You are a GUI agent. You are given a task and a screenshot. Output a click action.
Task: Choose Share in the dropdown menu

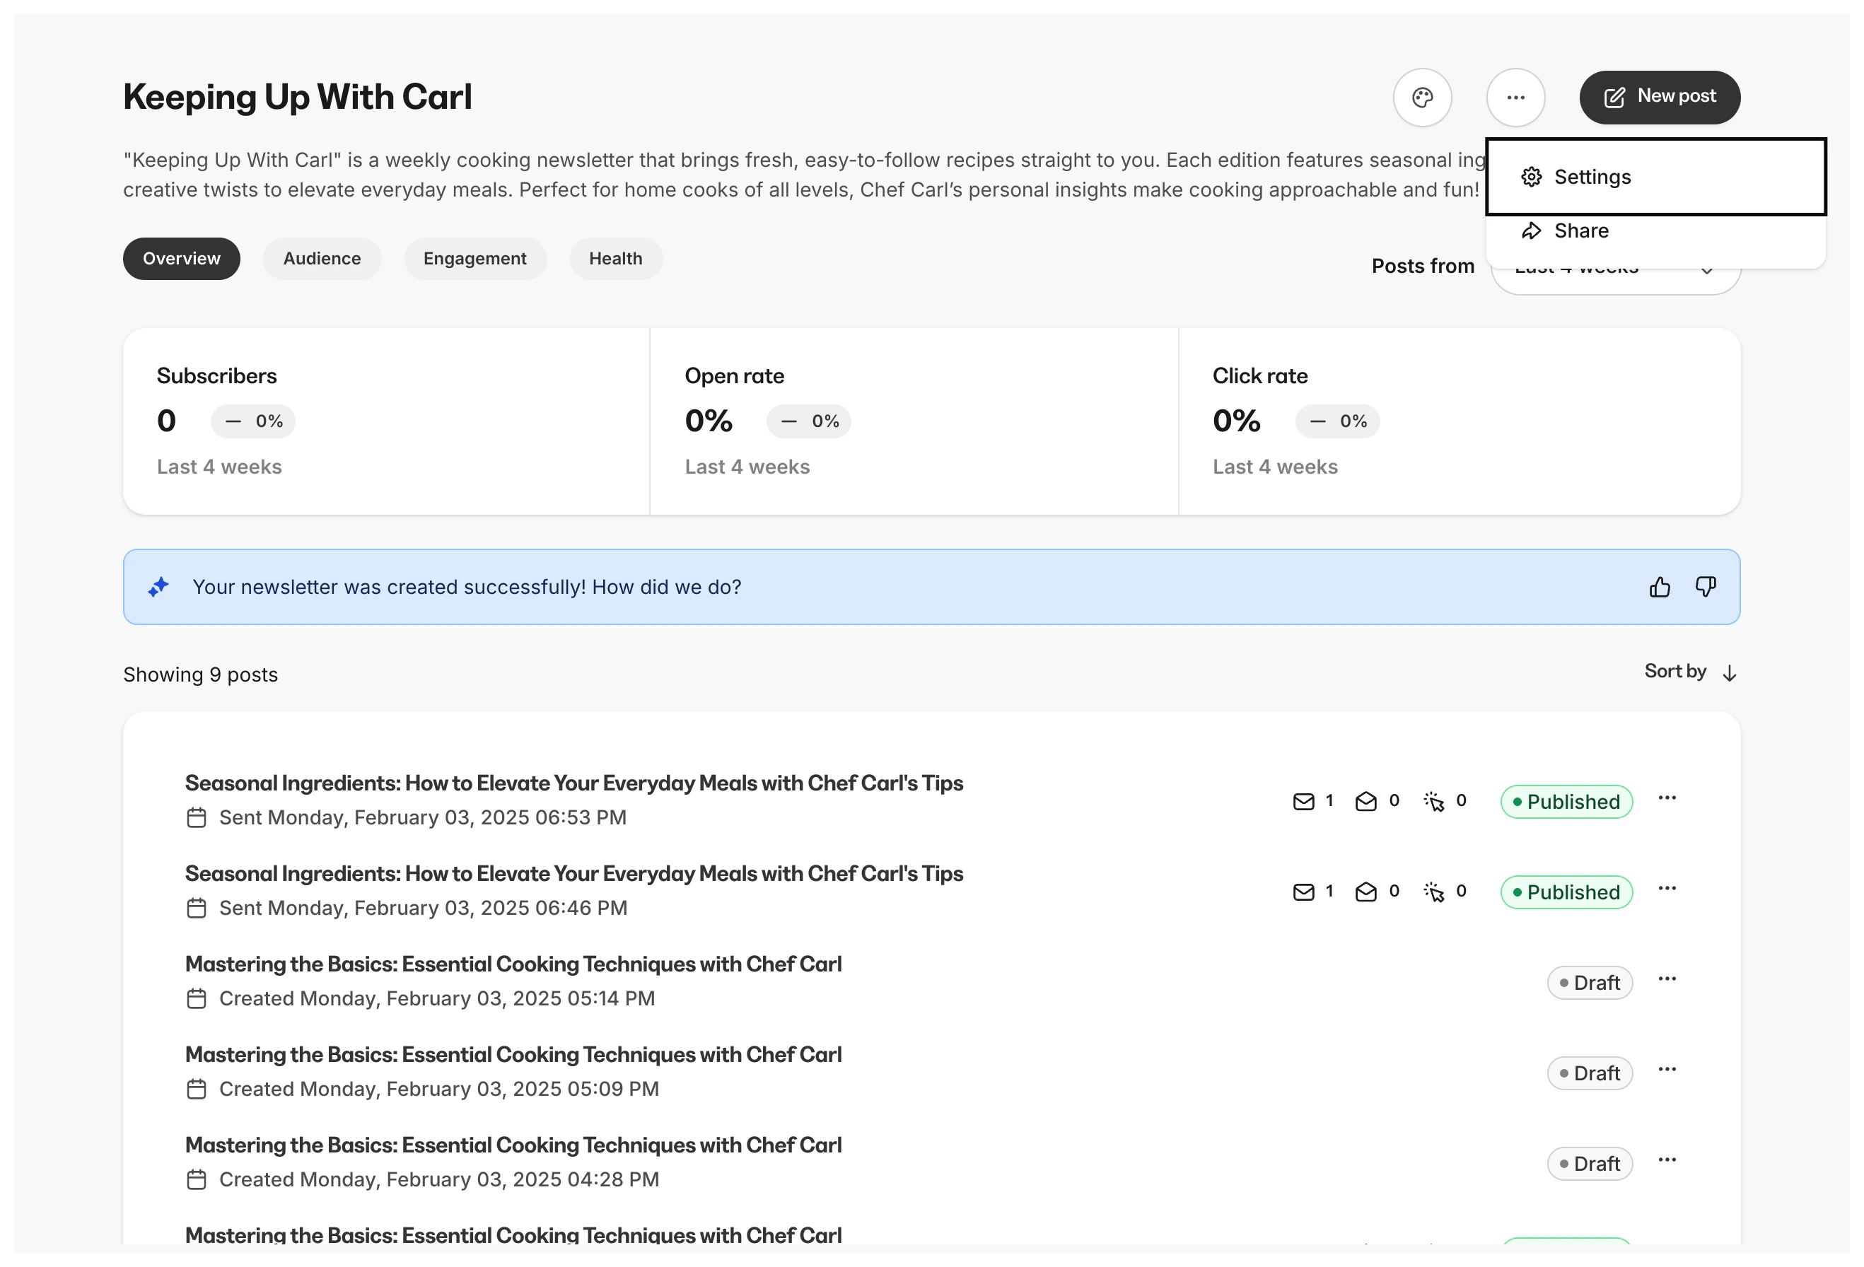(x=1580, y=231)
